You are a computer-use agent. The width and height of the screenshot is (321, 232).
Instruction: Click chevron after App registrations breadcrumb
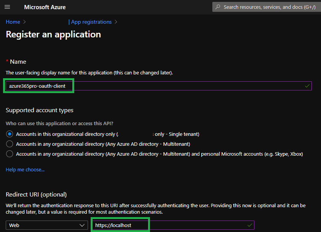tap(116, 22)
